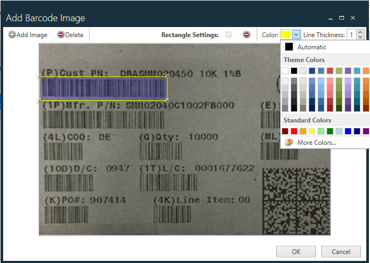The width and height of the screenshot is (370, 263).
Task: Click the Add Image plus icon
Action: coord(12,35)
